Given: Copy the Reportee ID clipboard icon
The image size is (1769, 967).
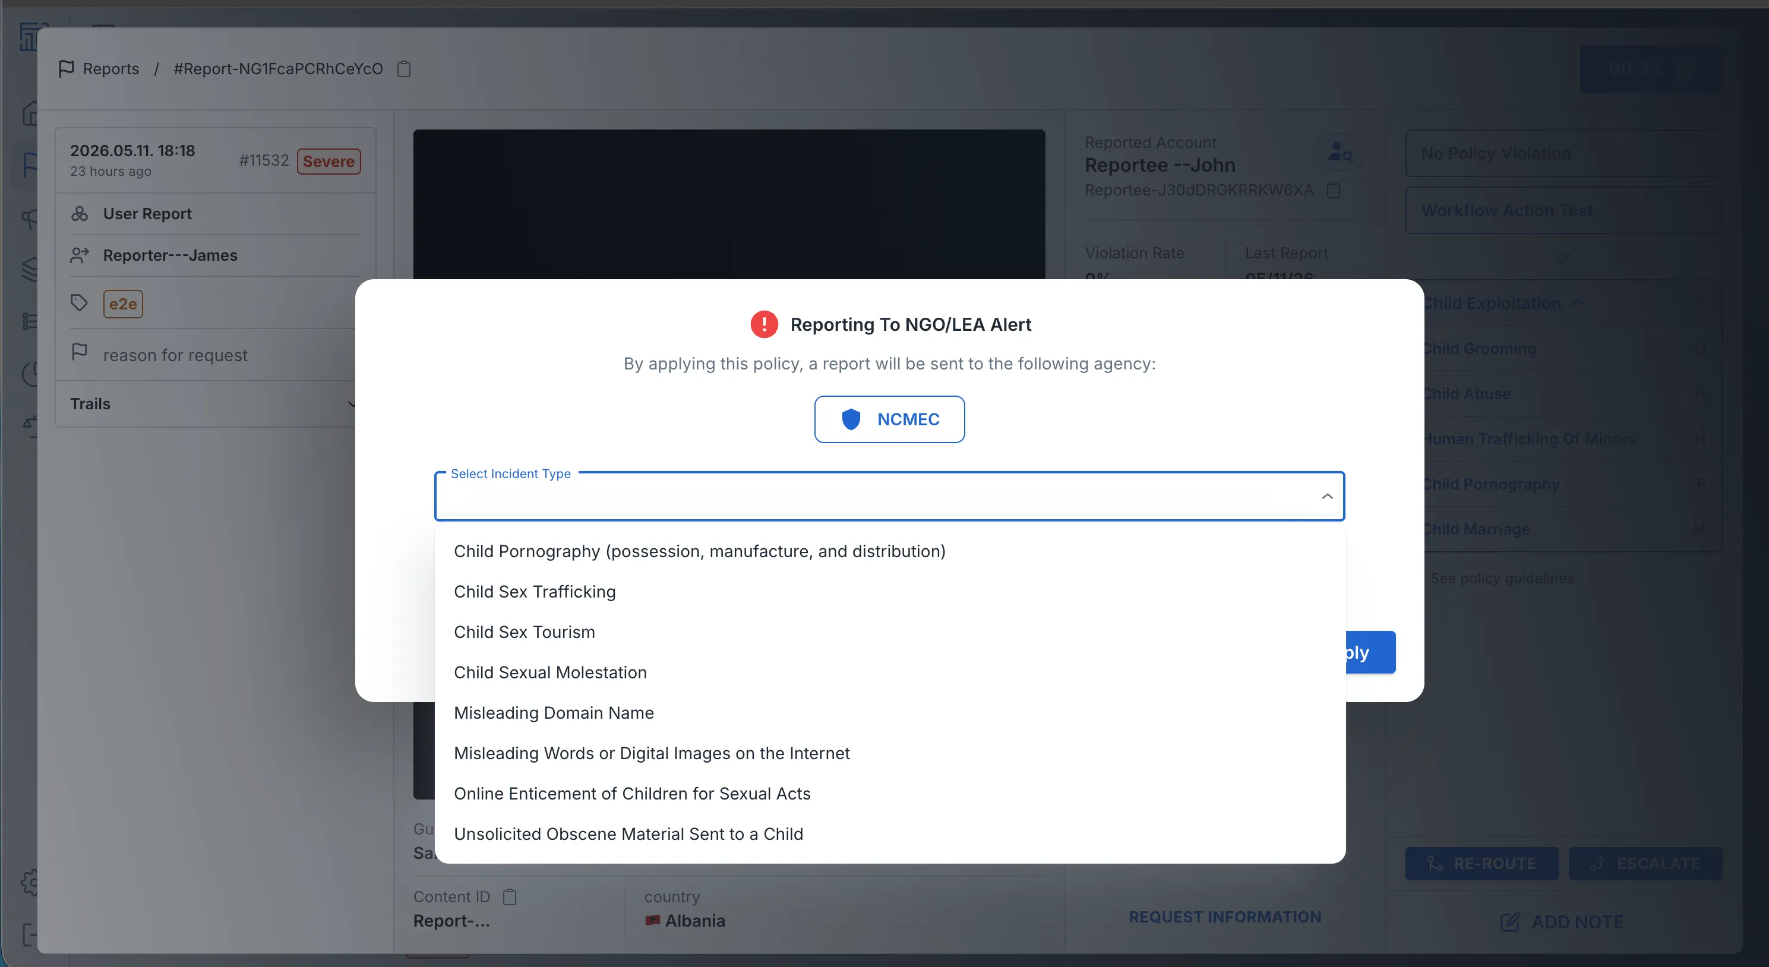Looking at the screenshot, I should pos(1333,190).
